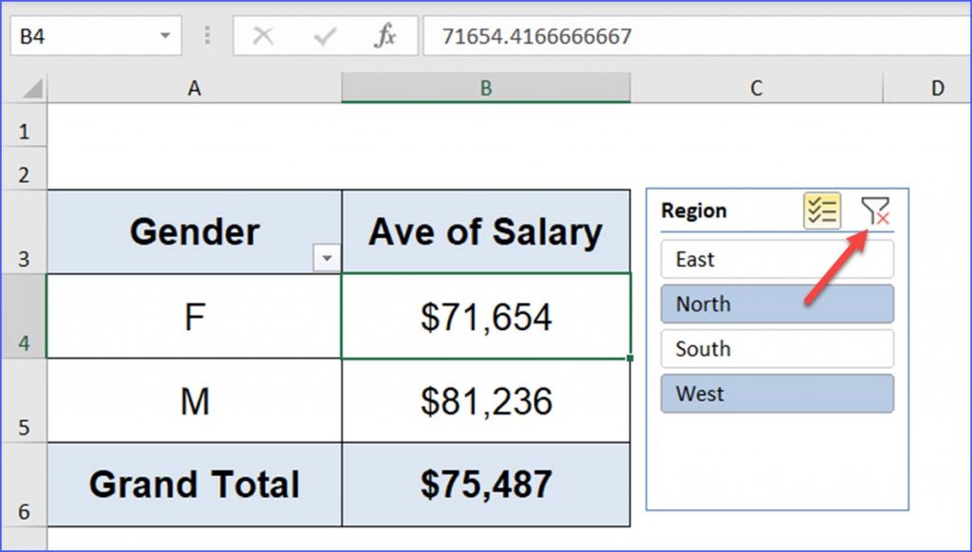The width and height of the screenshot is (972, 552).
Task: Open the Gender filter dropdown arrow
Action: click(x=327, y=259)
